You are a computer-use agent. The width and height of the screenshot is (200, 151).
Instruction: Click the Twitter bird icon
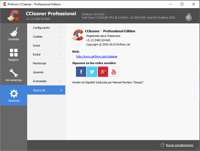click(x=92, y=72)
